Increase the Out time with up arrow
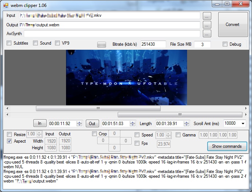 coord(132,122)
